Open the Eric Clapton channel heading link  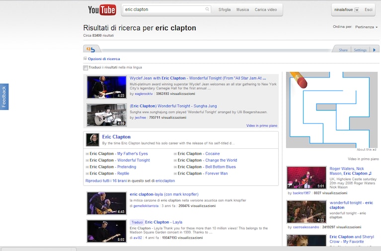pos(116,137)
